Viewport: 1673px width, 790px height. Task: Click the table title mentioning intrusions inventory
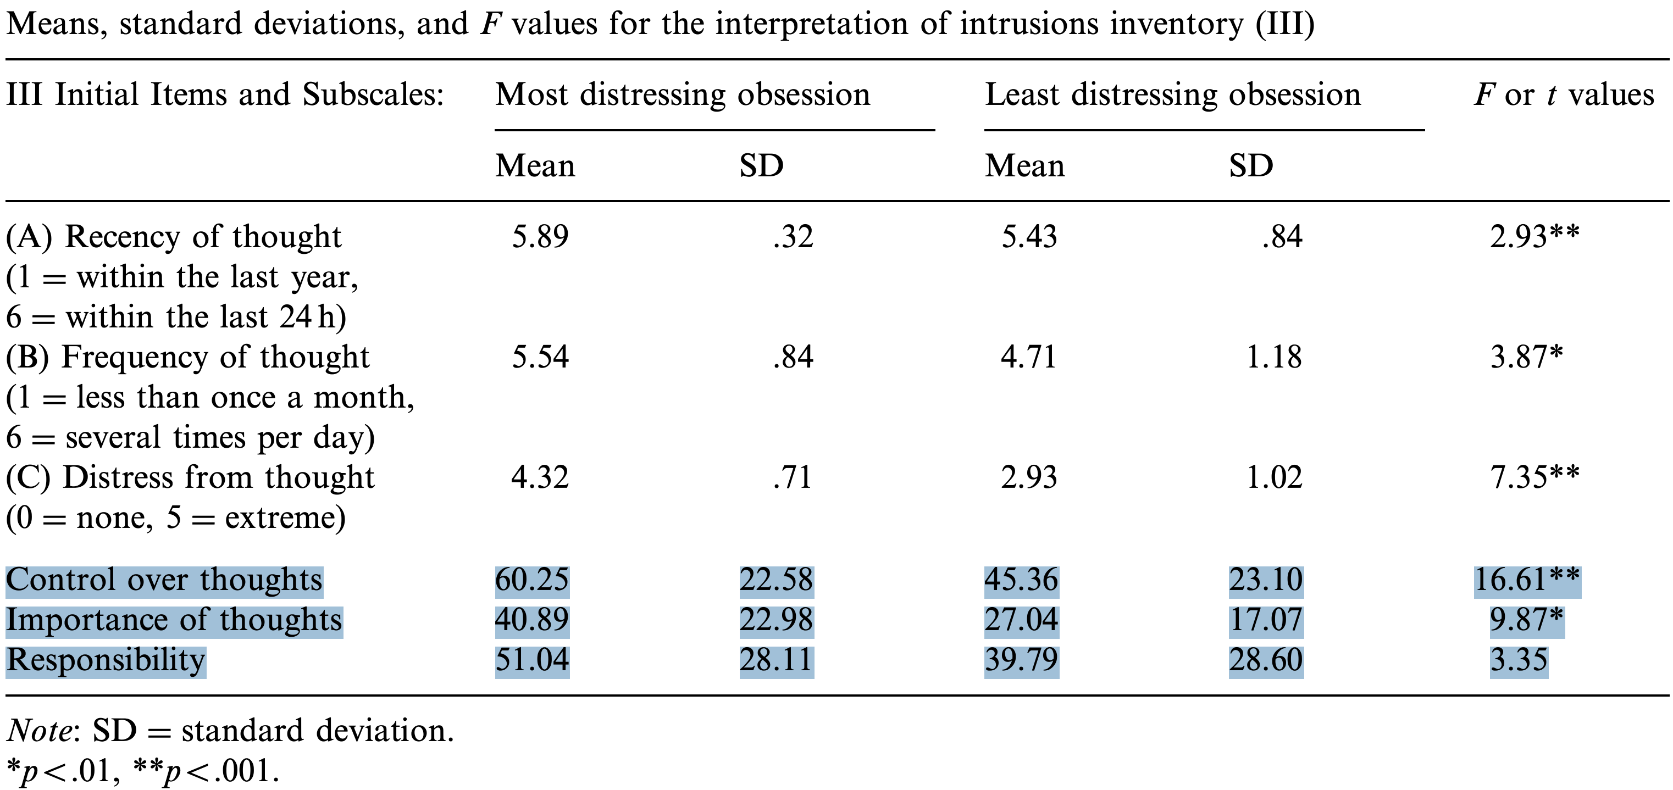tap(660, 25)
